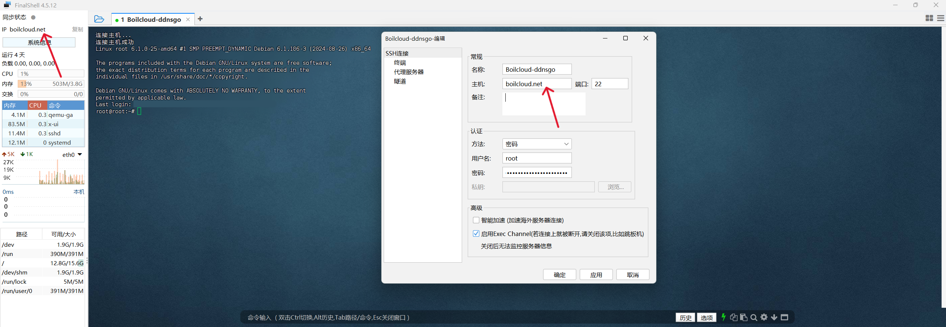
Task: Click the paste icon in the command bar
Action: click(x=743, y=317)
